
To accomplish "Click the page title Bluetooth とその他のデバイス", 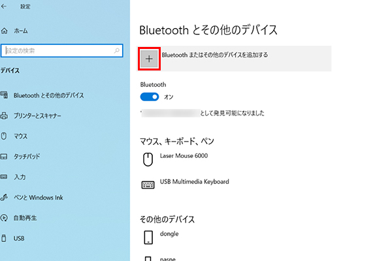I will click(x=208, y=30).
